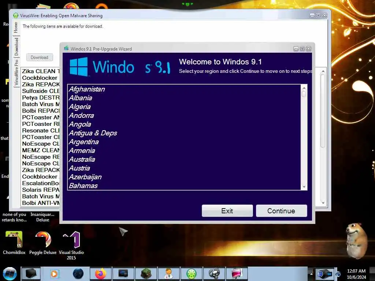Click the VirusWire list scroll-up arrow
The image size is (375, 281).
coord(323,71)
